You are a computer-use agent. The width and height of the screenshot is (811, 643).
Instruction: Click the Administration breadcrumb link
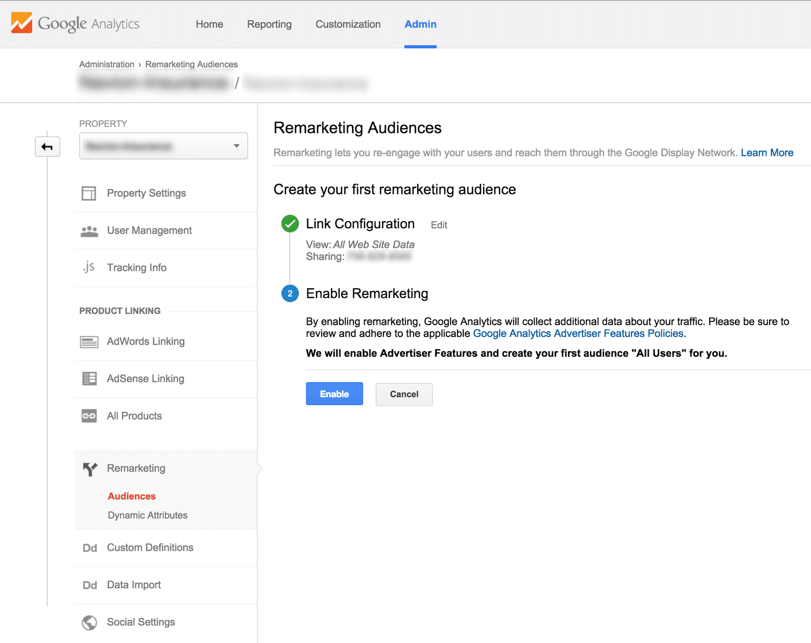coord(107,64)
